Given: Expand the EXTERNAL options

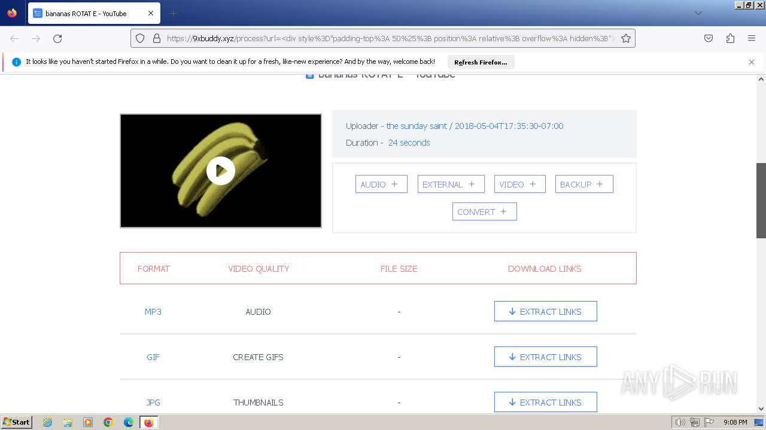Looking at the screenshot, I should pos(451,185).
